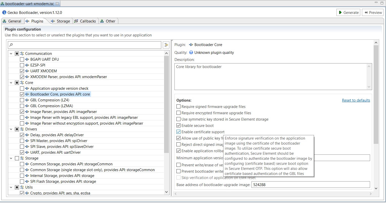The height and width of the screenshot is (203, 386).
Task: Click the info icon next to Gecko Bootloader
Action: (x=4, y=12)
